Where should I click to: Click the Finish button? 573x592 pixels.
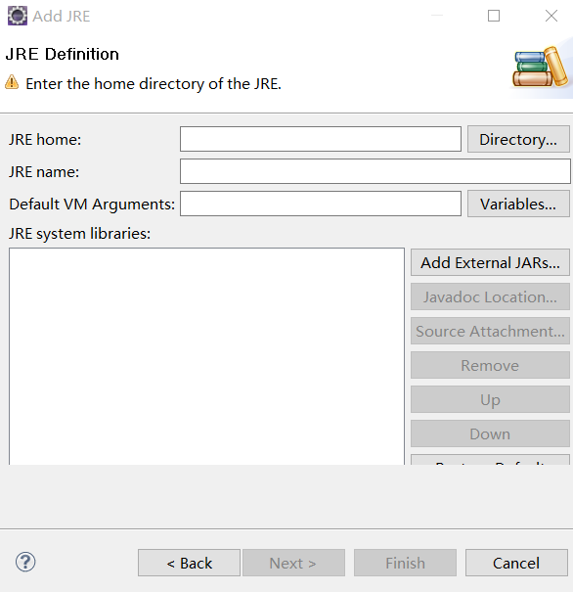point(405,563)
